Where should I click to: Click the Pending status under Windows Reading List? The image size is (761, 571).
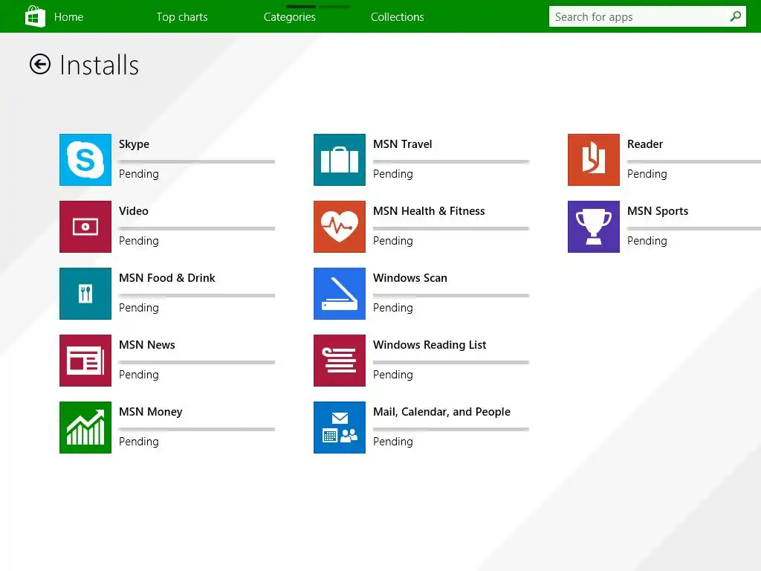(393, 375)
